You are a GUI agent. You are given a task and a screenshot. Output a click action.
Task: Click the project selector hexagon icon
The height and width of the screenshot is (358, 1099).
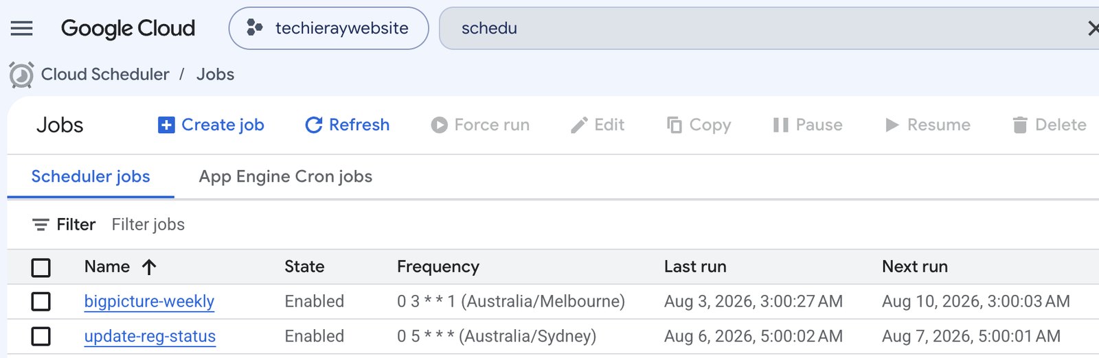click(254, 28)
